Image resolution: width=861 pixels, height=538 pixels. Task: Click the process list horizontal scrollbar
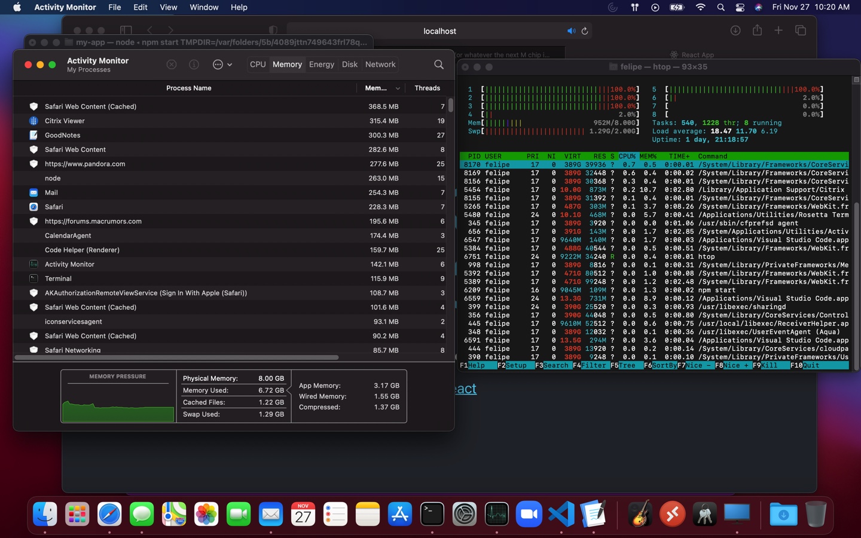click(176, 357)
